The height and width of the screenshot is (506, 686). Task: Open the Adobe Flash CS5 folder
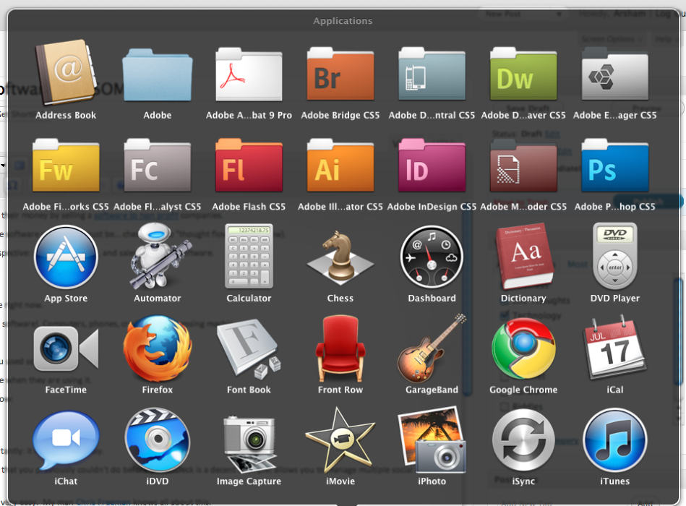click(249, 166)
